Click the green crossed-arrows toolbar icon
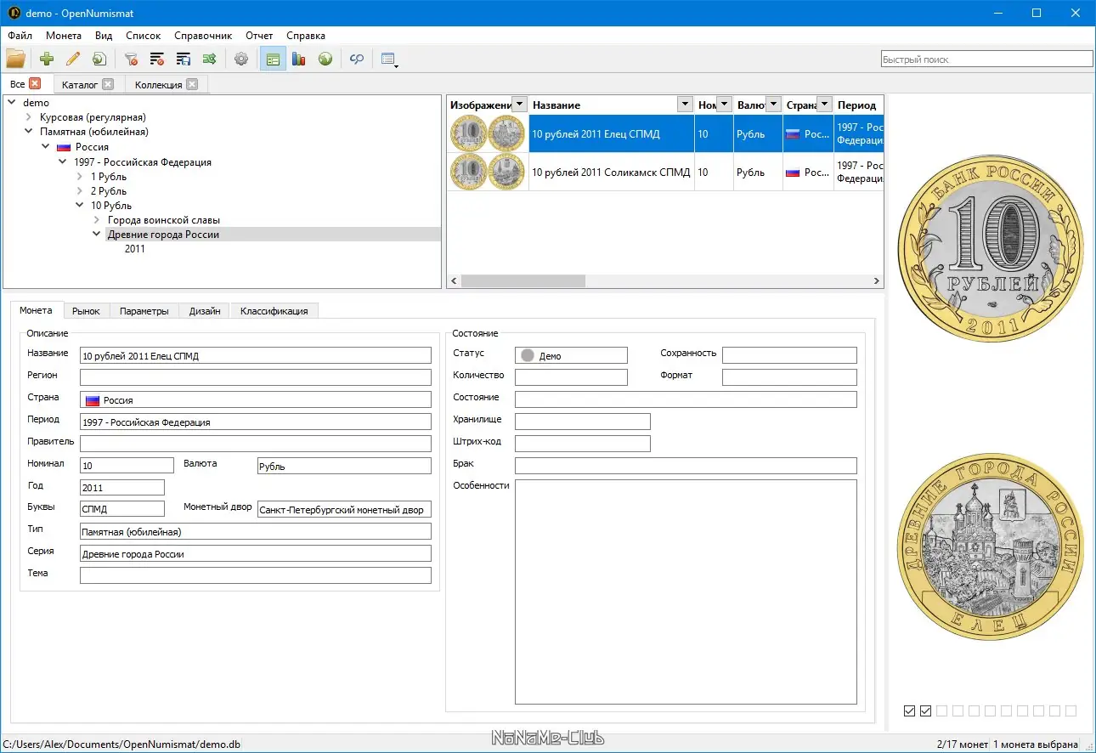Viewport: 1096px width, 753px height. [209, 59]
